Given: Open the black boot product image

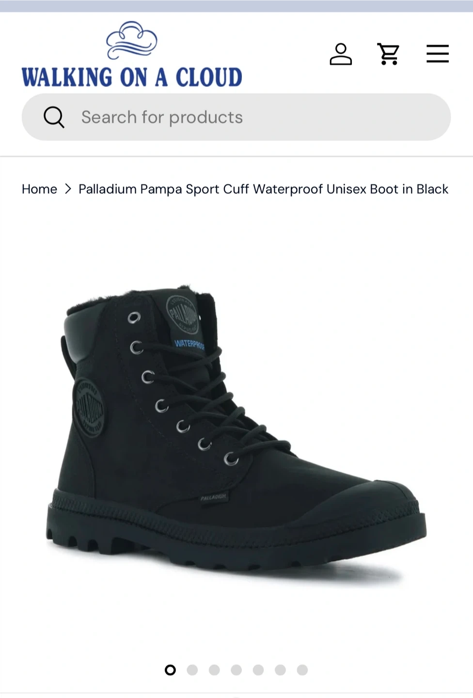Looking at the screenshot, I should point(236,431).
